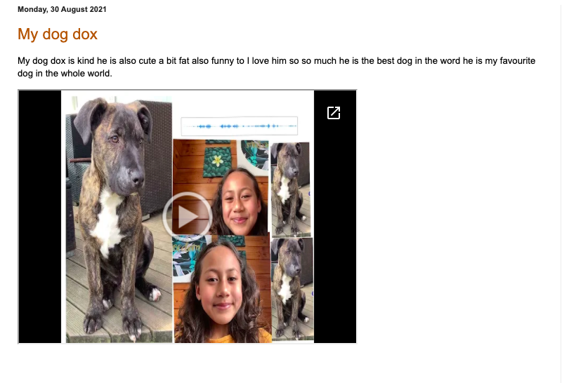Click the lower selfie with orange shirt
Viewport: 569px width, 383px height.
pos(223,289)
